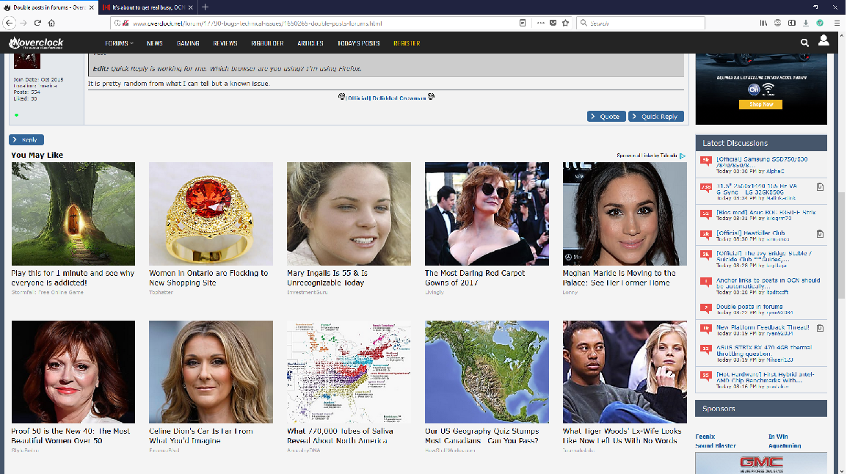The height and width of the screenshot is (474, 847).
Task: Expand the Forums dropdown in the navbar
Action: (118, 43)
